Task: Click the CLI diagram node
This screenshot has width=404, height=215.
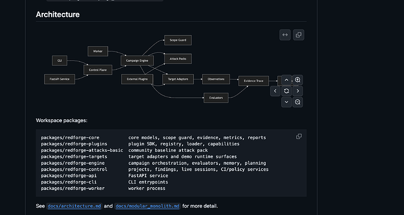Action: pyautogui.click(x=60, y=61)
